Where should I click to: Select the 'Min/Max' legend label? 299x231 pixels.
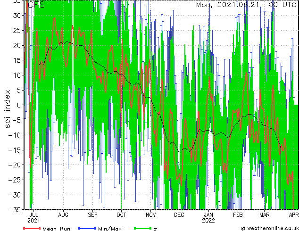(109, 229)
